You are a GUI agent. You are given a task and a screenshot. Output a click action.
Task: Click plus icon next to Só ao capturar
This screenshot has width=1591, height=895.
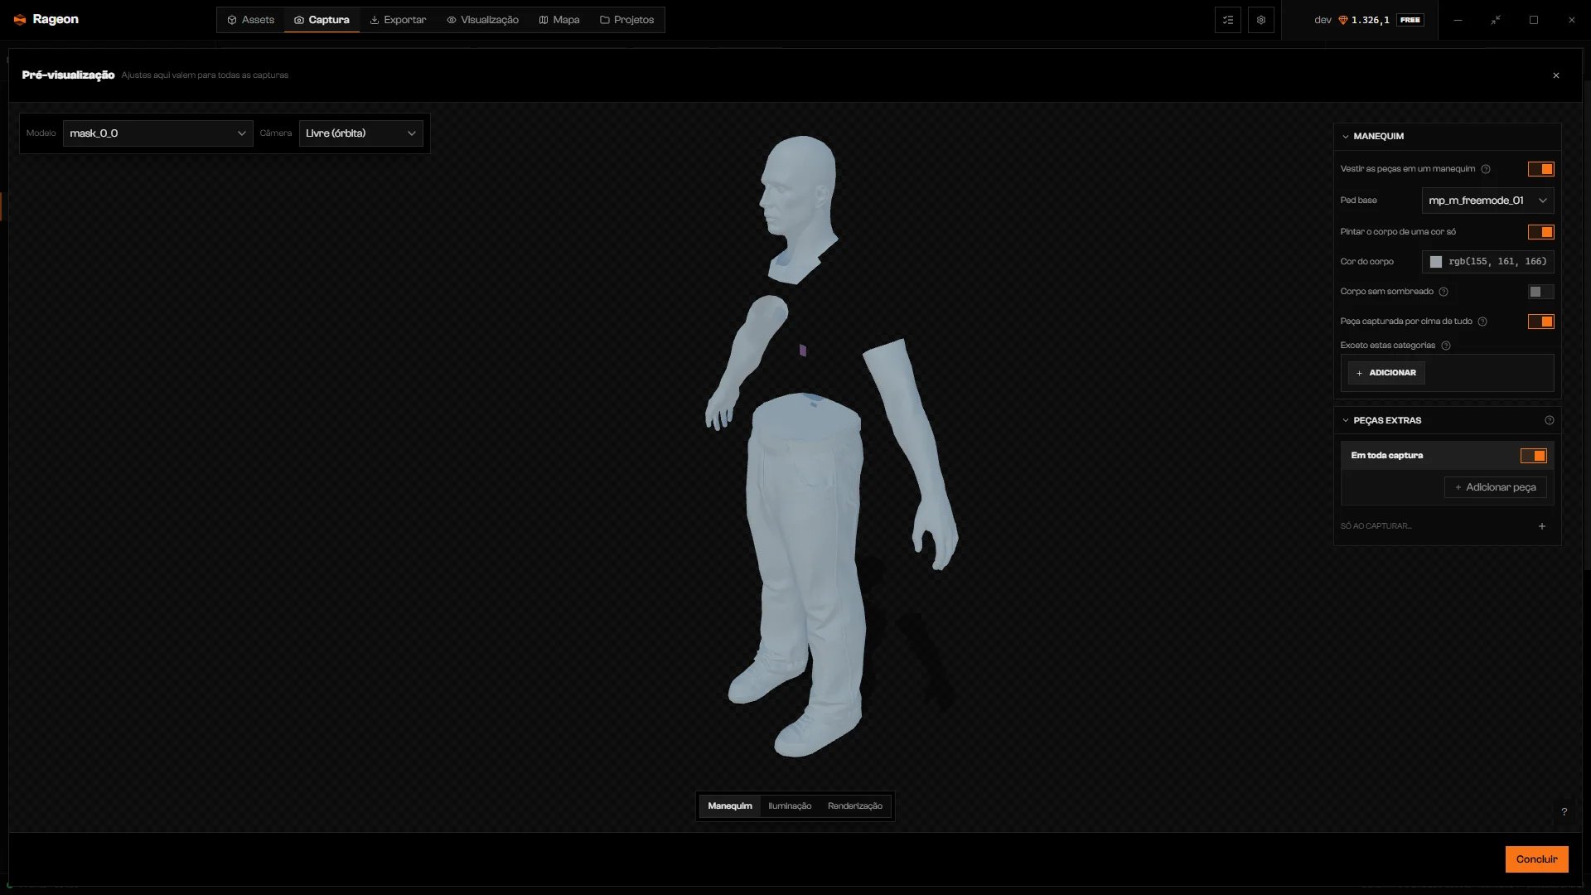coord(1542,526)
